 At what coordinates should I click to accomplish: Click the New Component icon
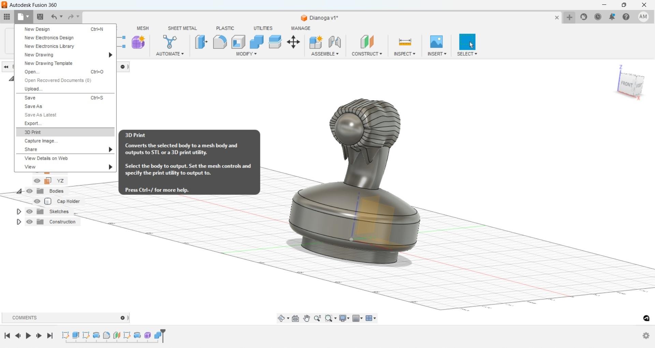coord(316,42)
